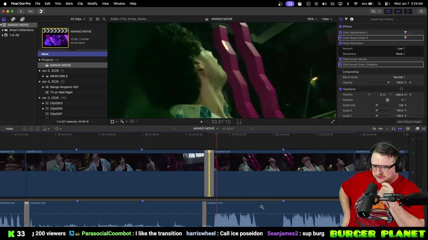The image size is (428, 240).
Task: Enter viewer full-screen mode
Action: [332, 122]
